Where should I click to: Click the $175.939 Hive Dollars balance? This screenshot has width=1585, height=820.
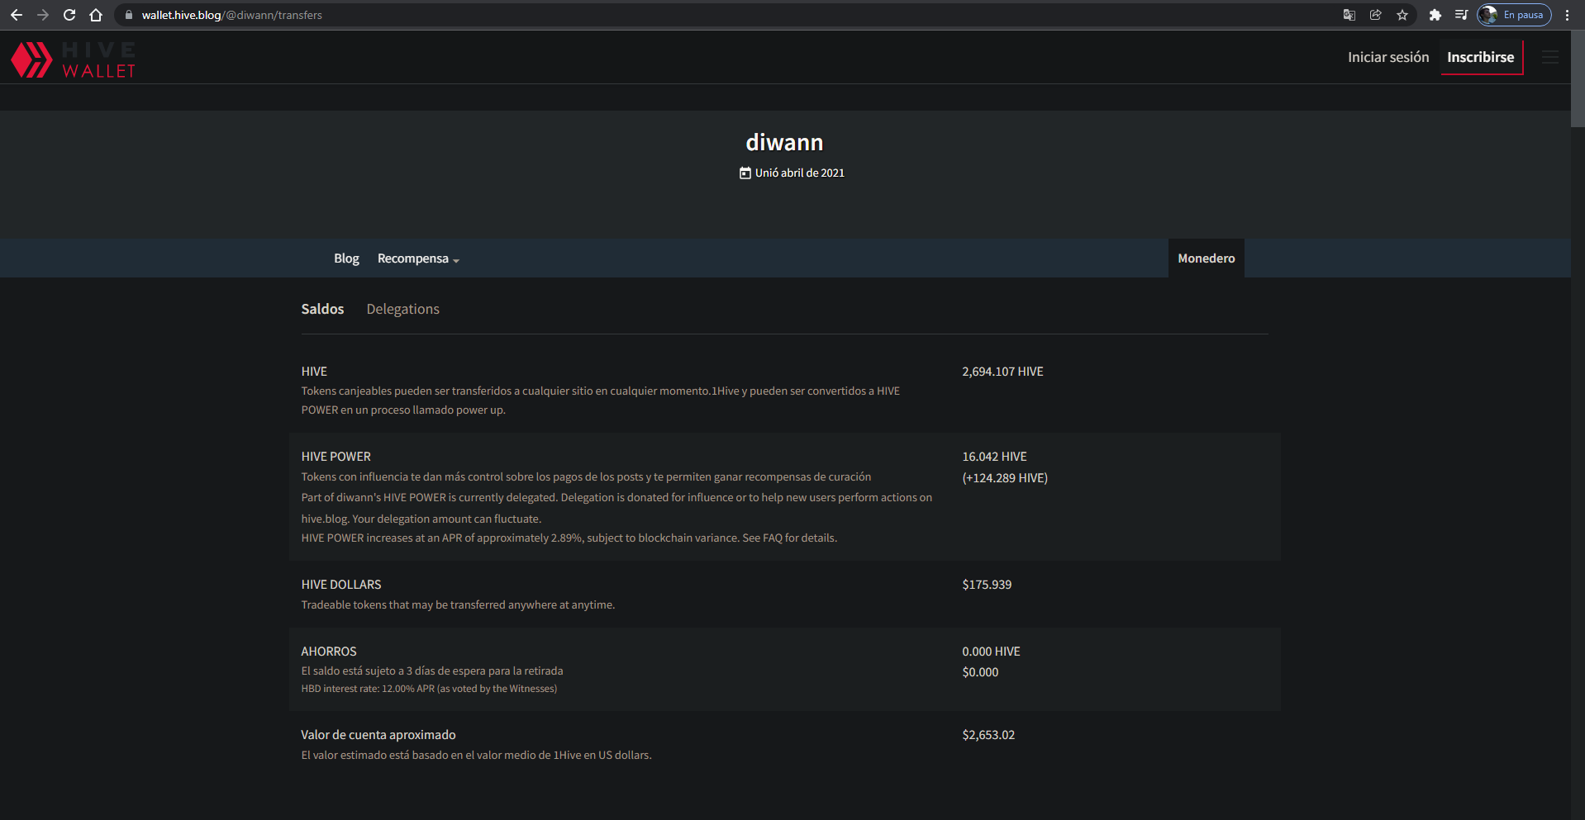tap(987, 585)
